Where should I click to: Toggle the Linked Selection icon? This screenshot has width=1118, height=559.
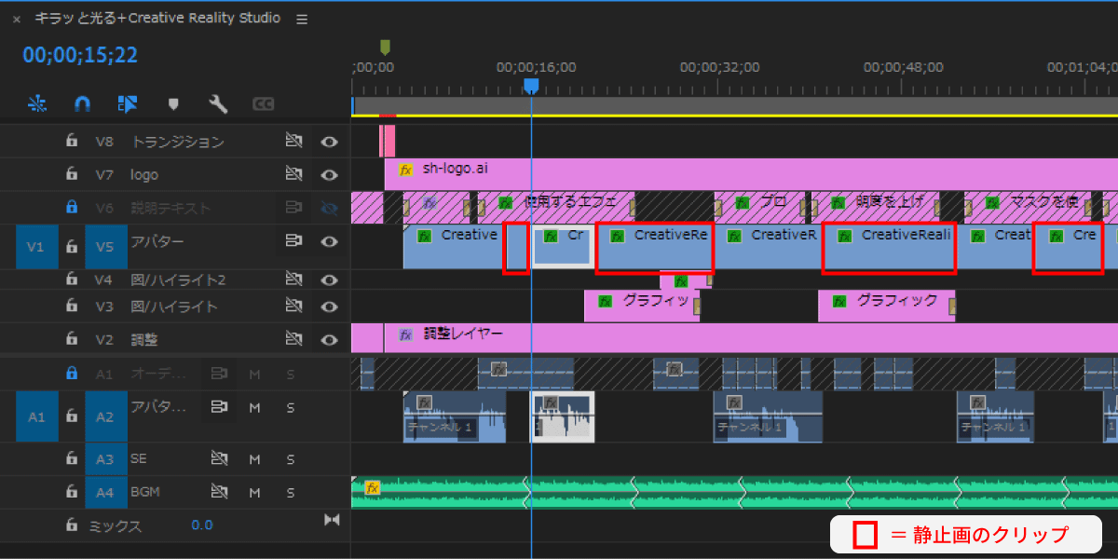128,103
